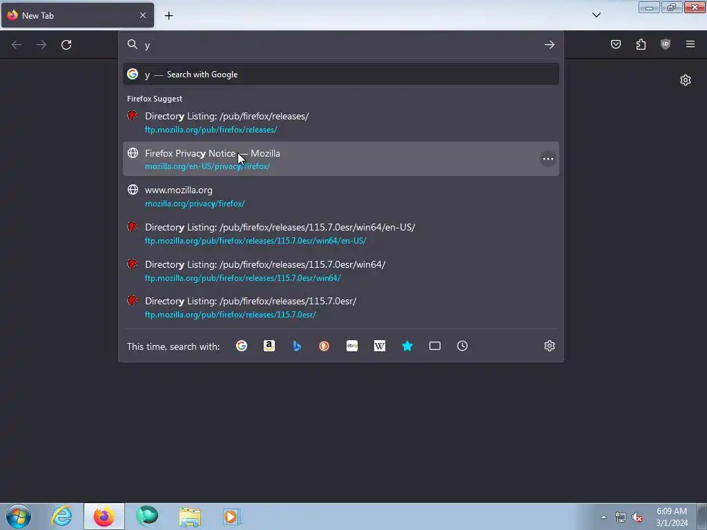This screenshot has width=707, height=530.
Task: Search this time with Wikipedia
Action: coord(380,346)
